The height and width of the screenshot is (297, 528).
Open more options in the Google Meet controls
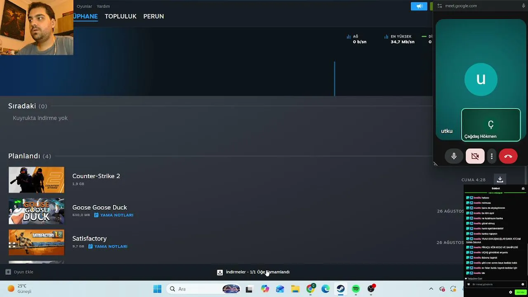click(x=492, y=156)
